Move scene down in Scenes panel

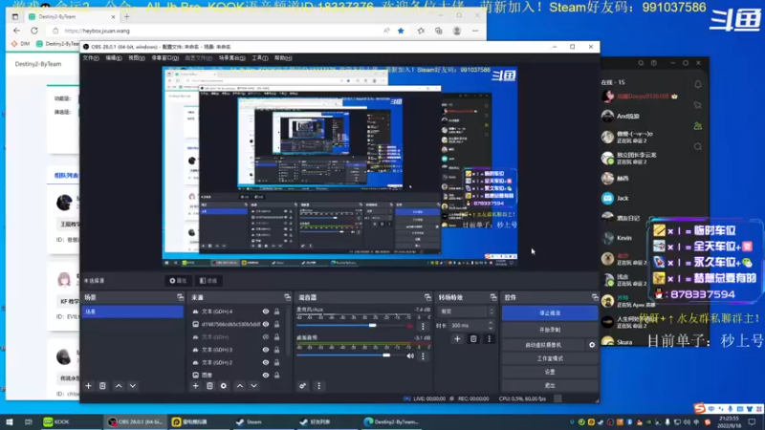point(133,386)
